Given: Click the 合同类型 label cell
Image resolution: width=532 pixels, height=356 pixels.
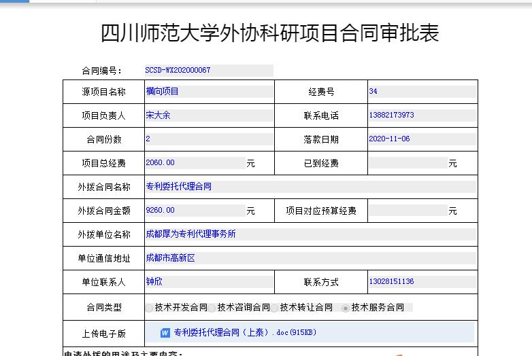Looking at the screenshot, I should point(104,307).
